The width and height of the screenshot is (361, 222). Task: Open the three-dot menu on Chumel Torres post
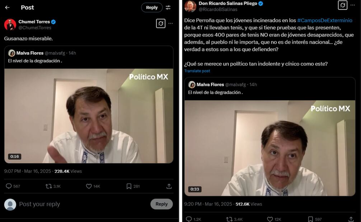[170, 24]
